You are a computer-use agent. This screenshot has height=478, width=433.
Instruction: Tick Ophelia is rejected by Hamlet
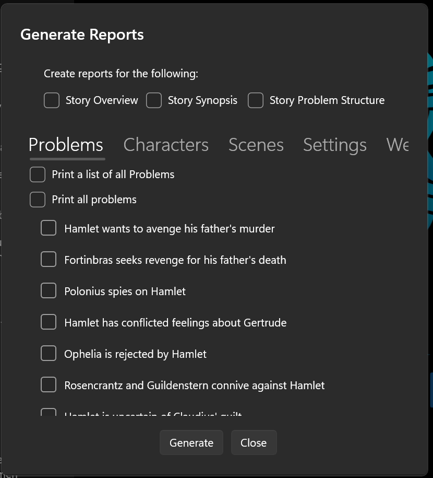coord(49,354)
